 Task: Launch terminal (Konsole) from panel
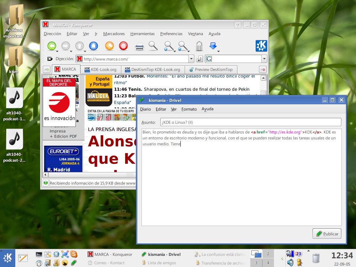pyautogui.click(x=39, y=254)
